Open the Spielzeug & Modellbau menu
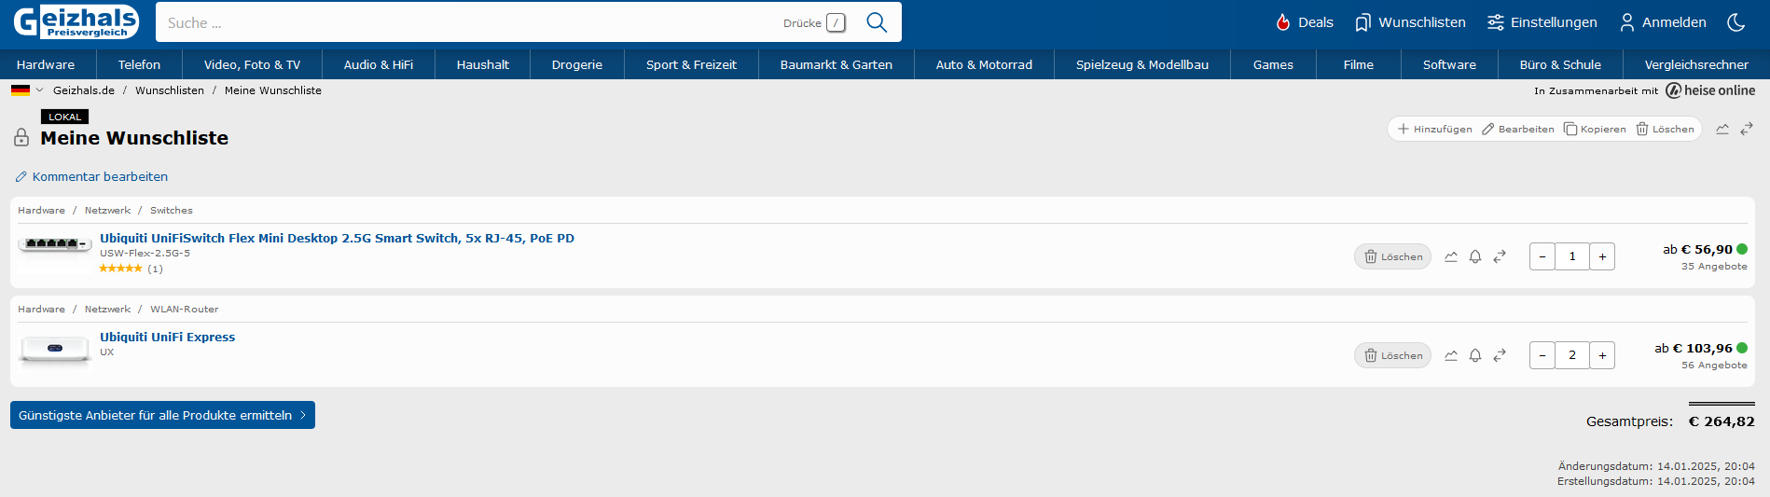This screenshot has height=497, width=1770. (1141, 64)
